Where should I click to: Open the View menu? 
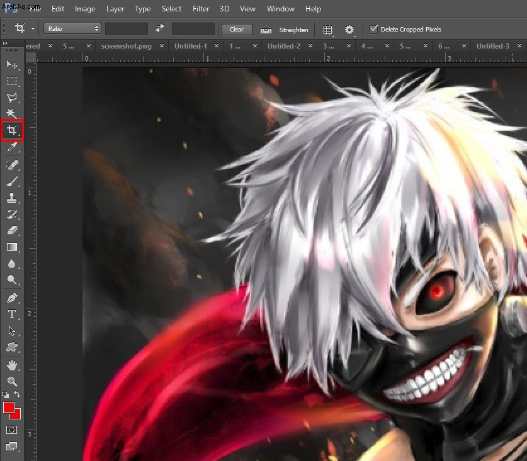point(247,9)
